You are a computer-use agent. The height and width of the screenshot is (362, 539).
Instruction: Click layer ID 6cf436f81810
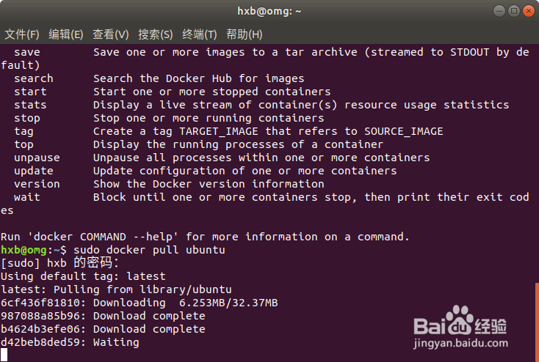click(x=40, y=303)
